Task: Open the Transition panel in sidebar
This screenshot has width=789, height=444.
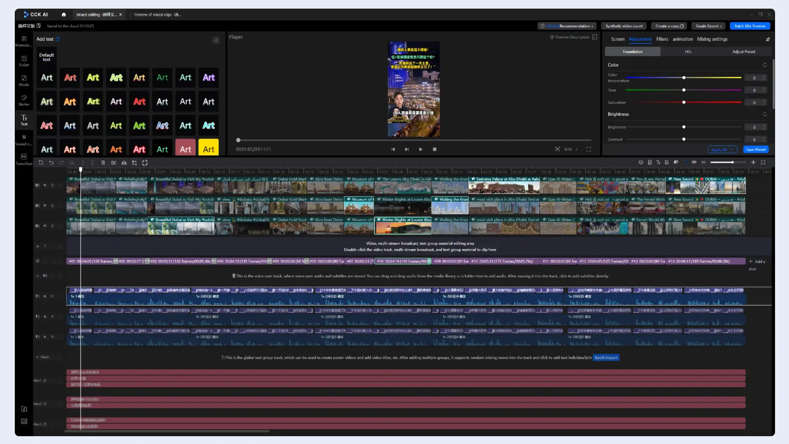Action: pyautogui.click(x=24, y=159)
